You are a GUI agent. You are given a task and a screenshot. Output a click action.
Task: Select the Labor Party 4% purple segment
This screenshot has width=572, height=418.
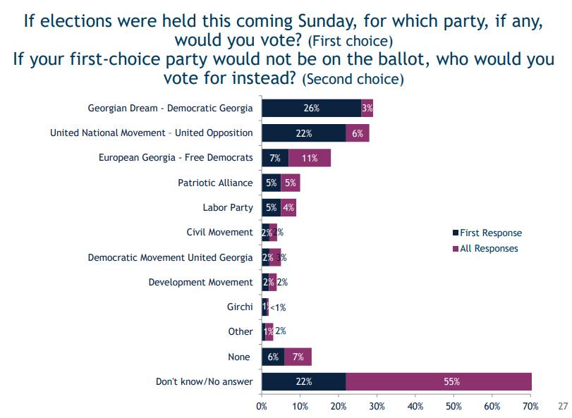(288, 207)
